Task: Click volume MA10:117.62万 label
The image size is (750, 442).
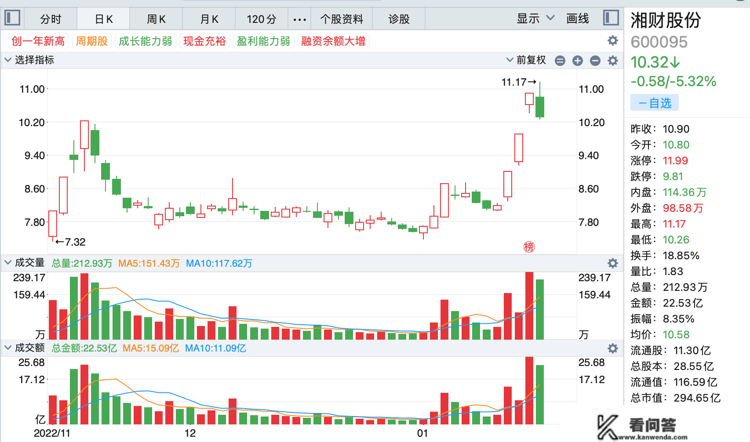Action: coord(219,264)
